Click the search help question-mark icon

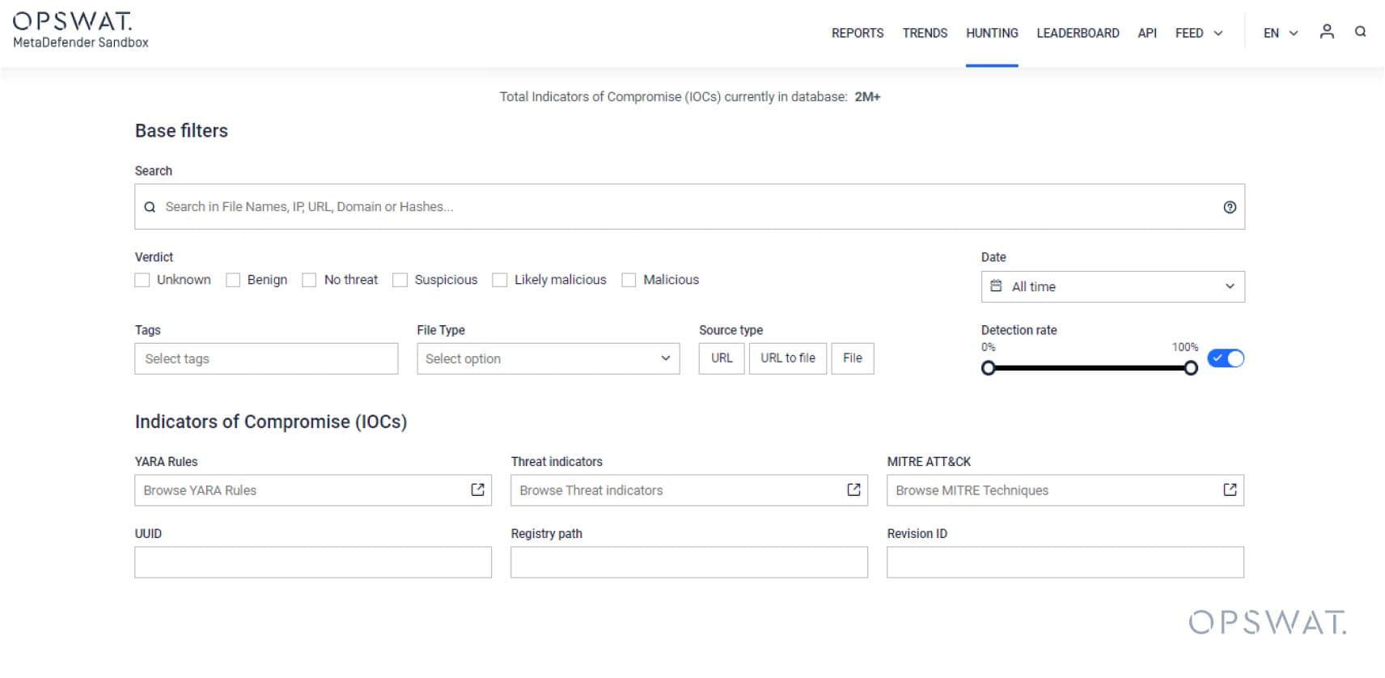pos(1230,207)
